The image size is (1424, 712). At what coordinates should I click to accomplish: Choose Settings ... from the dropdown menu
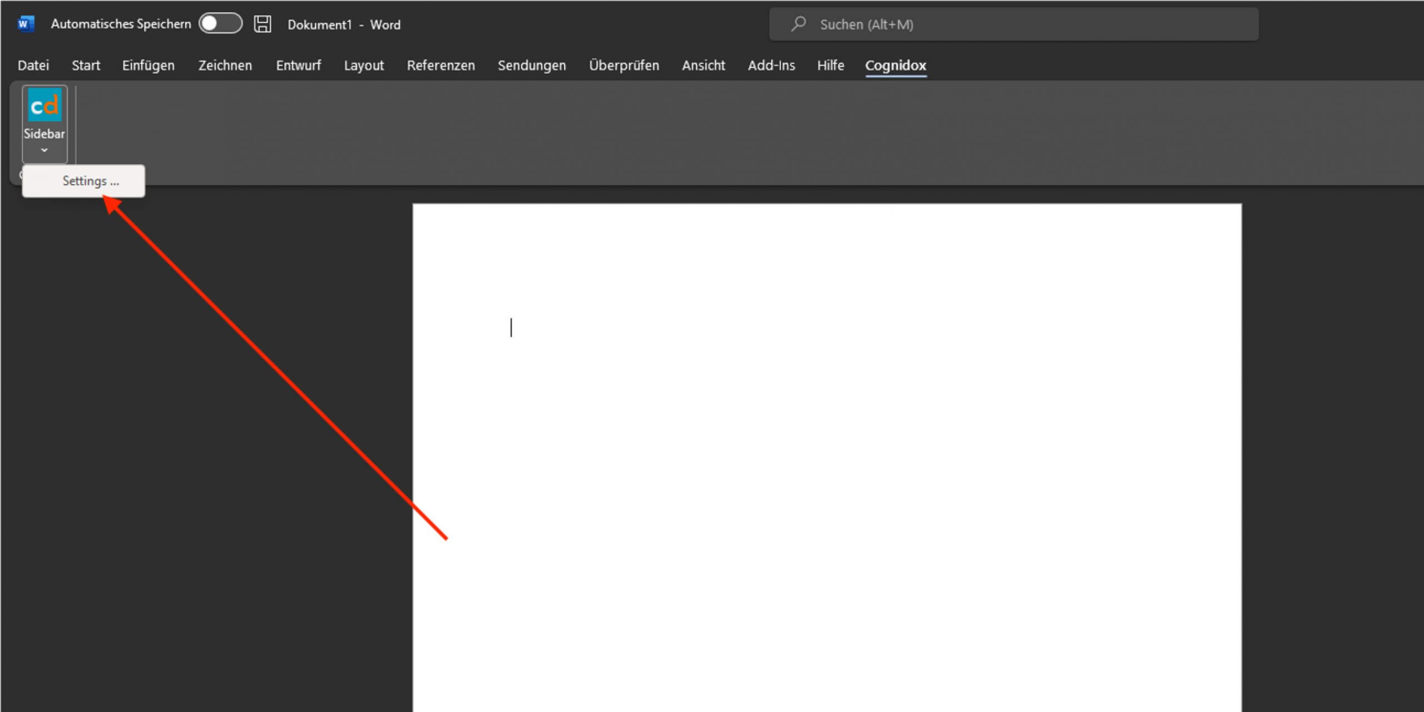pyautogui.click(x=90, y=181)
